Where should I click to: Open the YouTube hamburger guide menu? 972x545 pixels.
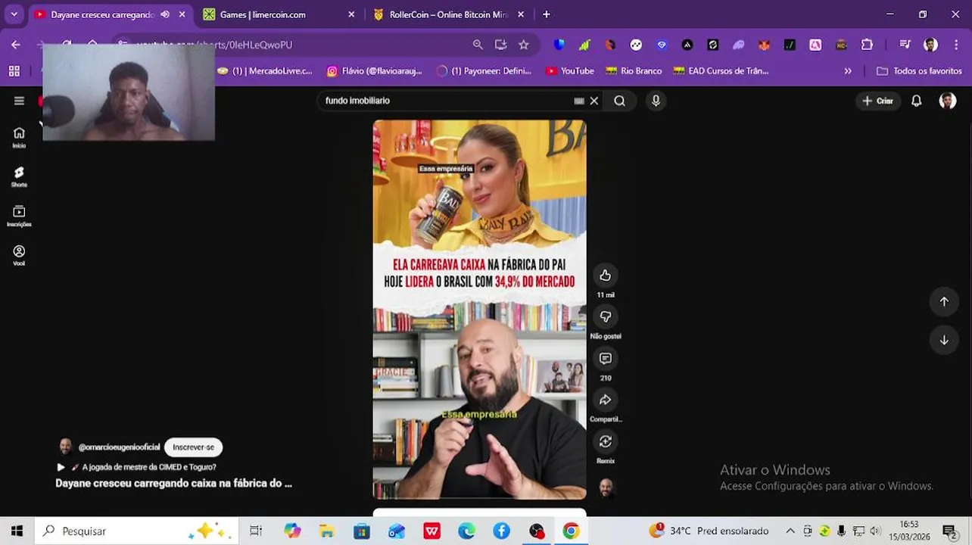pos(19,101)
